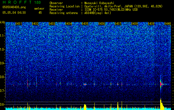Viewport: 174px width, 110px height.
Task: Click the kHz axis unit label
Action: pos(2,22)
